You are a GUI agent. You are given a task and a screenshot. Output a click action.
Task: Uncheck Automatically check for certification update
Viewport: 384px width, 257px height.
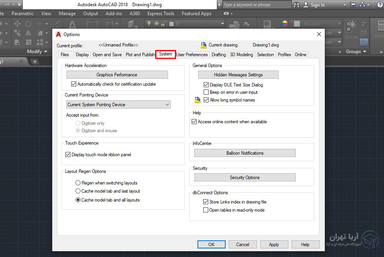74,84
